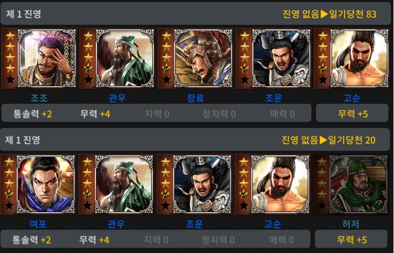Click 통솔력 +2 stat in the top bar

pos(33,114)
